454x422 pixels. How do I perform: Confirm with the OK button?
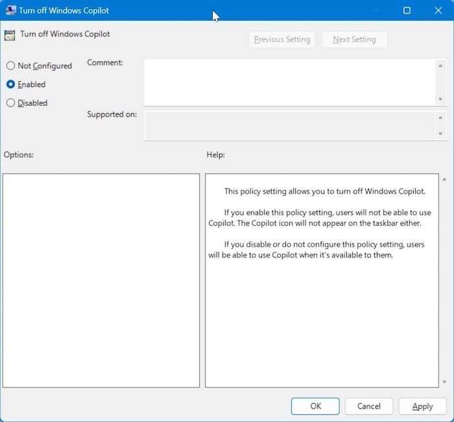pos(315,406)
